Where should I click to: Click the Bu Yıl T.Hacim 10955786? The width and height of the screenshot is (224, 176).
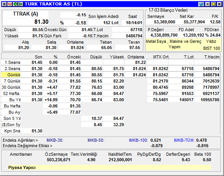coord(210,100)
